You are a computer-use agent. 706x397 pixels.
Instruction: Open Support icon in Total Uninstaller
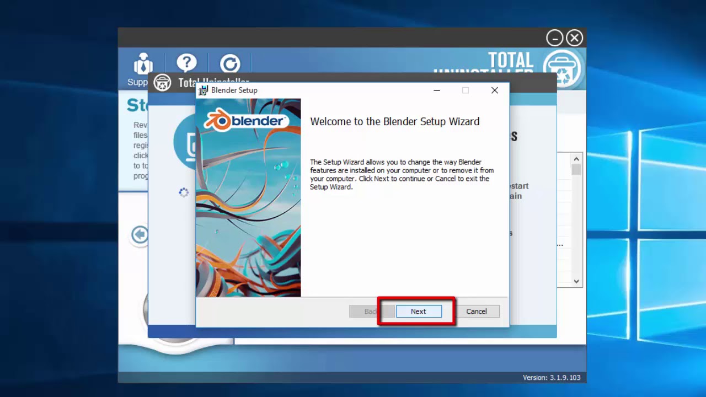tap(143, 65)
